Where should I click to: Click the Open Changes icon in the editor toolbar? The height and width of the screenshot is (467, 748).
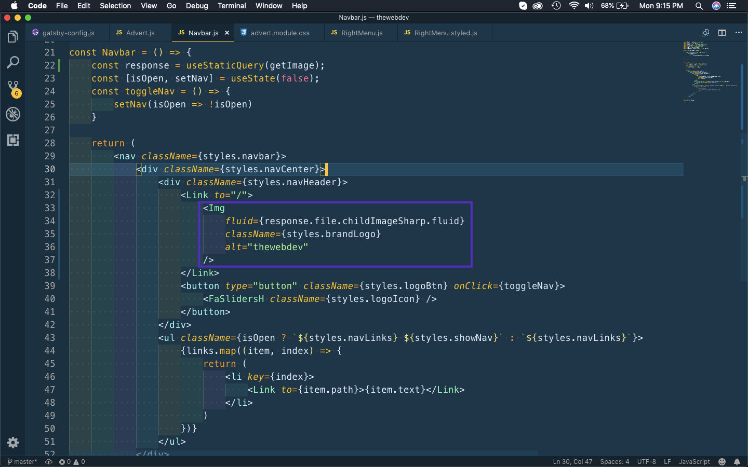[705, 33]
